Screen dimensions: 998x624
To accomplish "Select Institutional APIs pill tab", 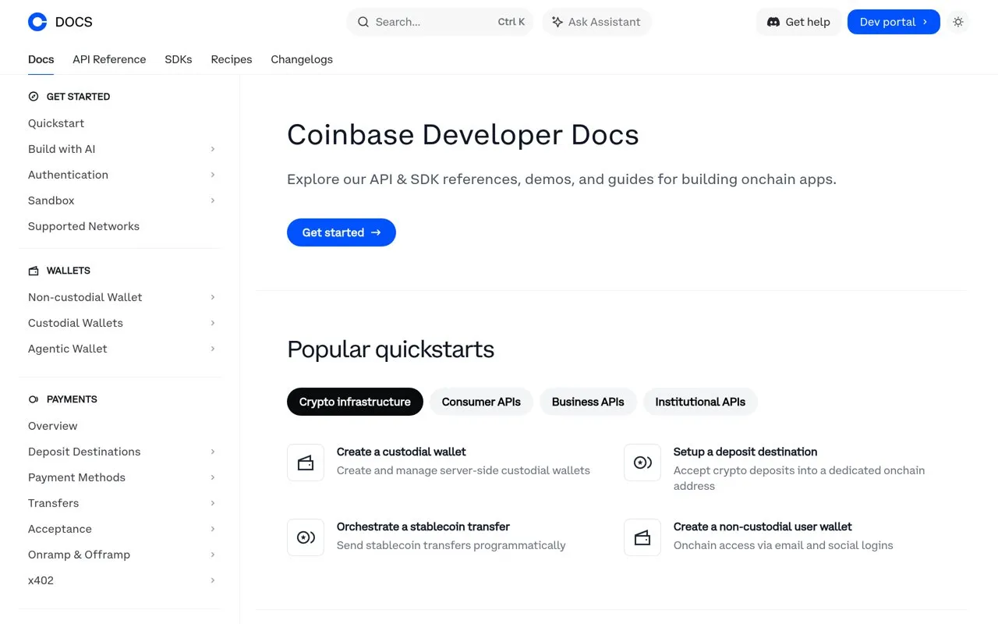I will click(x=700, y=402).
